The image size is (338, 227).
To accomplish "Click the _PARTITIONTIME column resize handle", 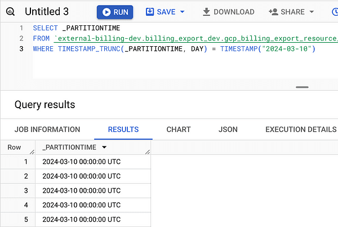I will coord(148,152).
